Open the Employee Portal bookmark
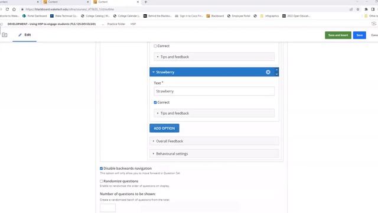This screenshot has height=213, width=378. point(239,16)
